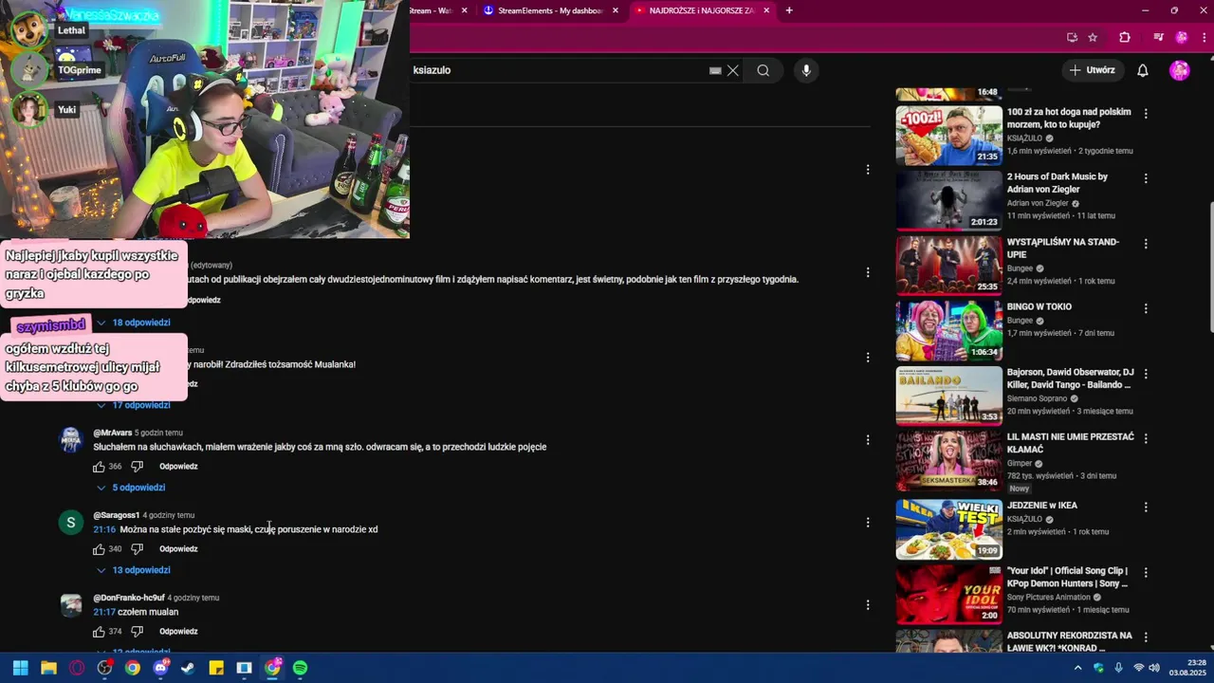
Task: Bookmark this page with the star icon
Action: click(1093, 37)
